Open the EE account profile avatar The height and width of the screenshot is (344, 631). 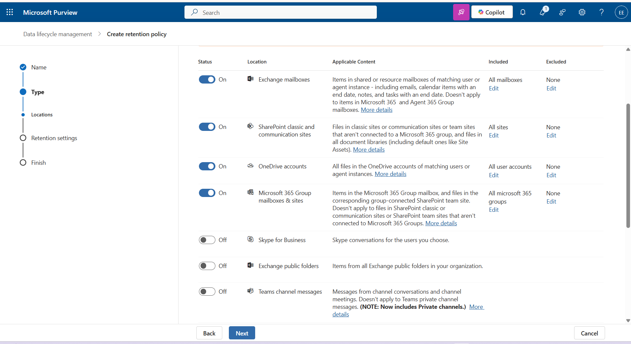tap(621, 12)
